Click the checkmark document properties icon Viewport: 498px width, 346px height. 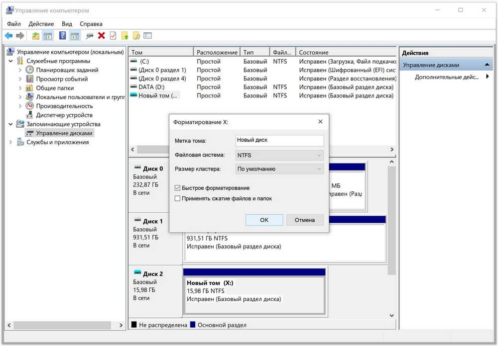[113, 36]
